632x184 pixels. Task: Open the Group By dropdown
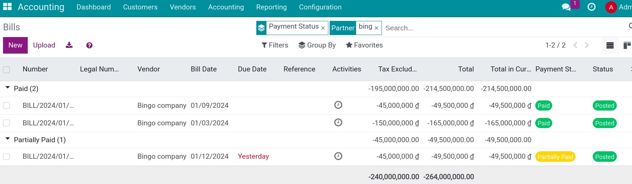pos(317,45)
